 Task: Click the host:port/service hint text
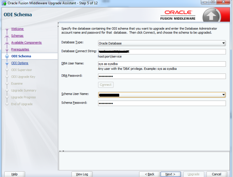tap(110, 56)
